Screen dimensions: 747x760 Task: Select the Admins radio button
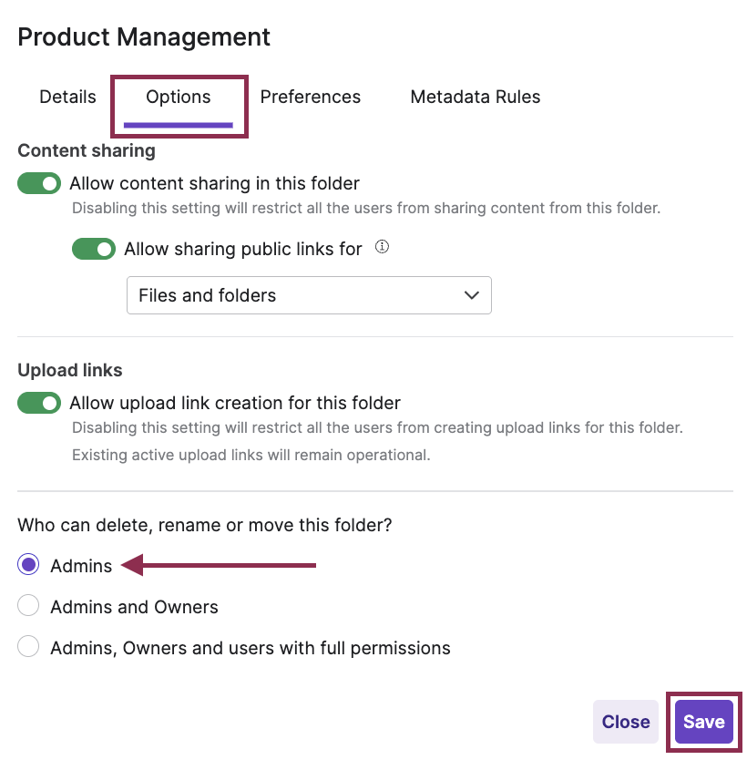click(29, 566)
